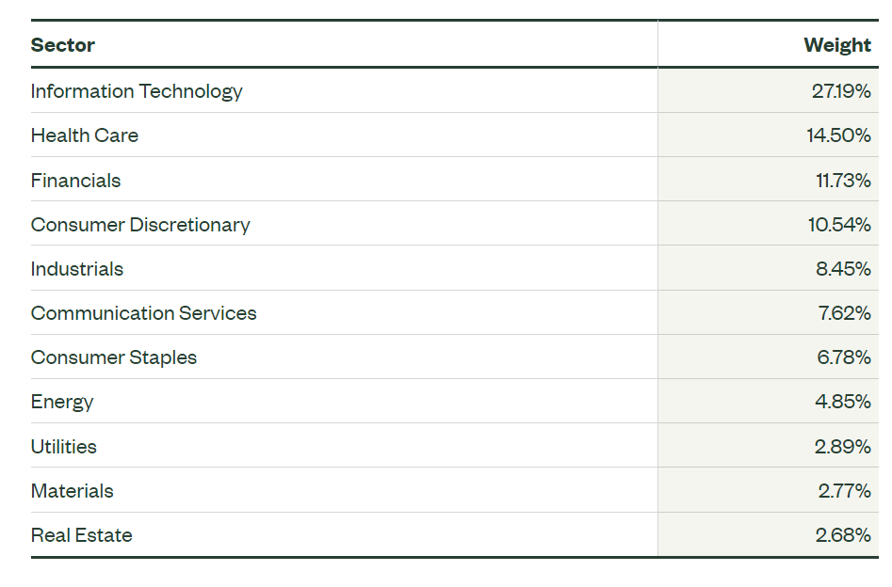Click the Industrials sector name
The width and height of the screenshot is (892, 587).
tap(77, 269)
